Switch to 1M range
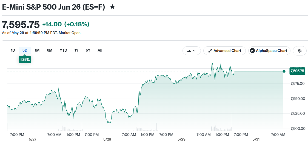This screenshot has height=142, width=308. (x=37, y=51)
